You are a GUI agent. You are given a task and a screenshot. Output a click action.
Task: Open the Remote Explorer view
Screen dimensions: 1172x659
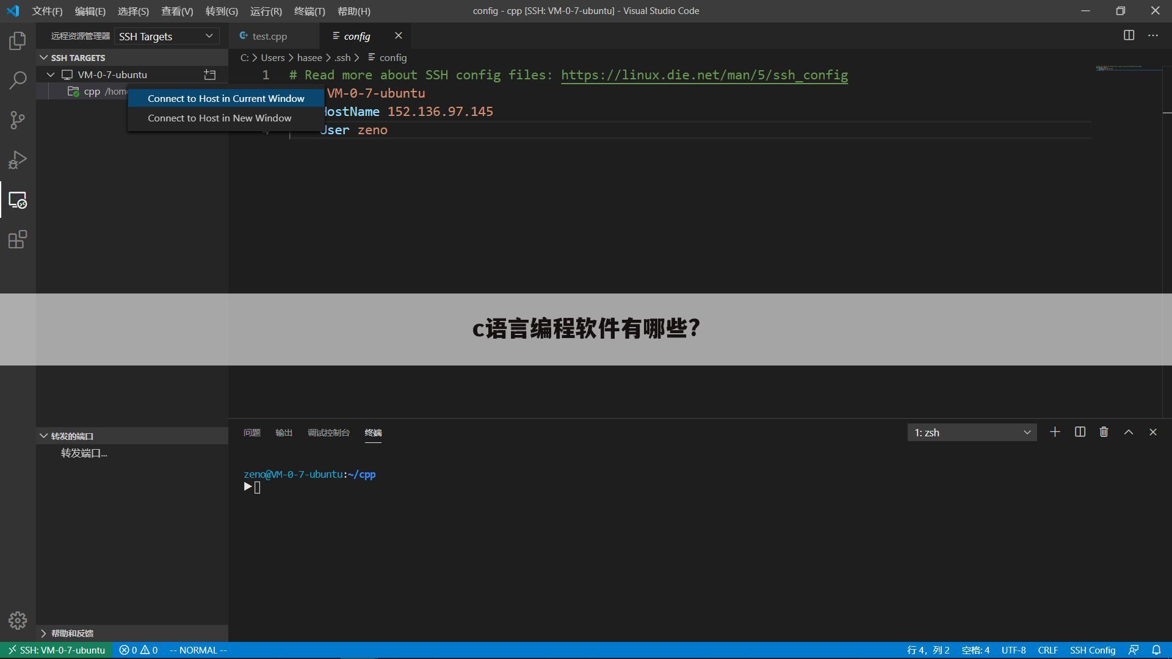(18, 200)
